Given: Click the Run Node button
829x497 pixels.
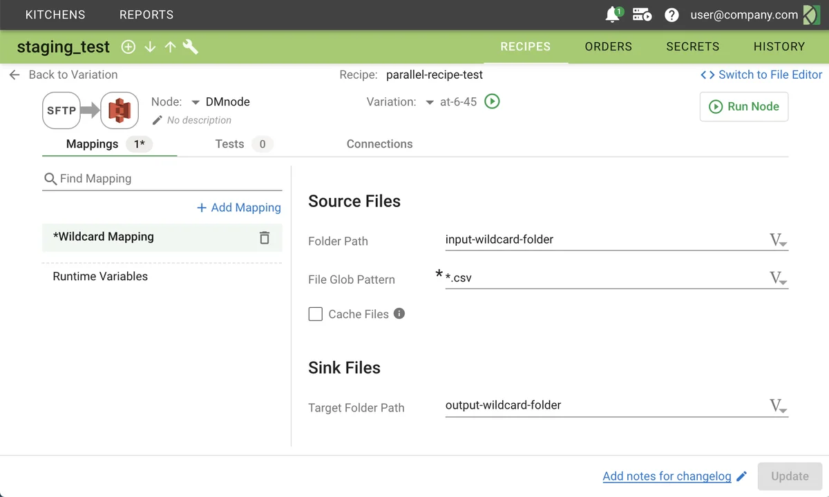Looking at the screenshot, I should pyautogui.click(x=743, y=106).
